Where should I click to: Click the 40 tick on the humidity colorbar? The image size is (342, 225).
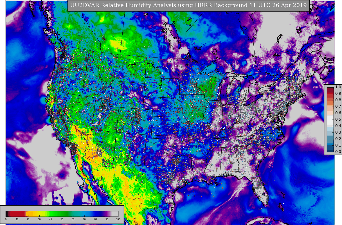click(51, 219)
